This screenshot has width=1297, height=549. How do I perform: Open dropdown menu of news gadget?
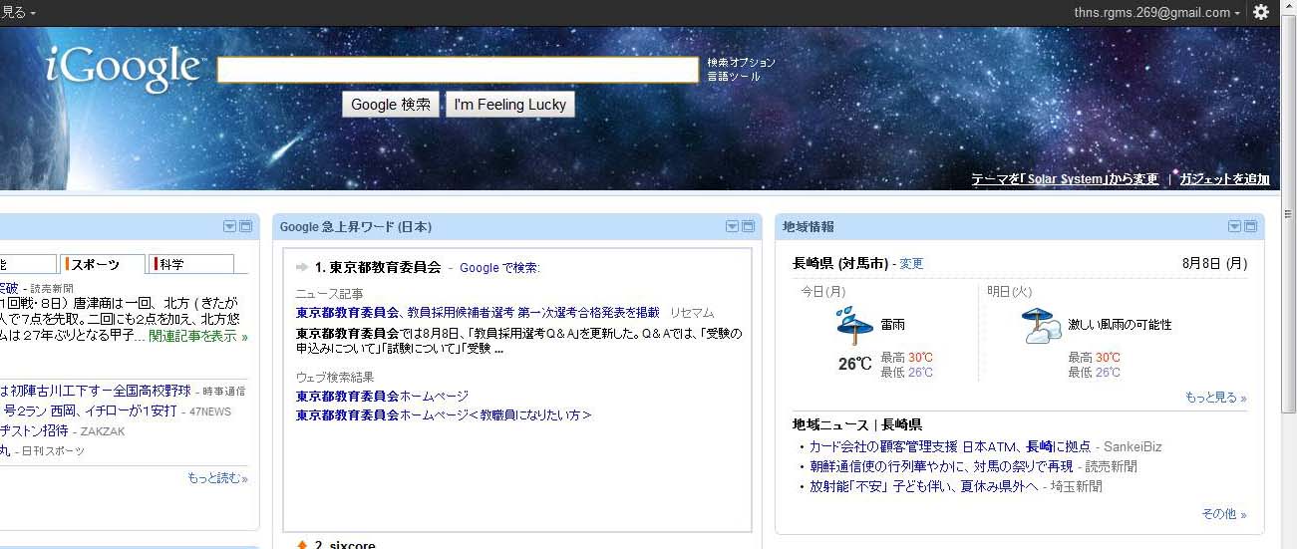(x=229, y=226)
